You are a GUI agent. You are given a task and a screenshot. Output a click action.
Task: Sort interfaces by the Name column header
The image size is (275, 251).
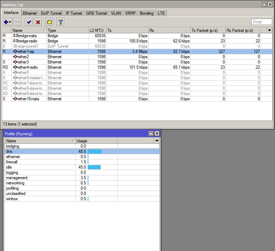pyautogui.click(x=29, y=30)
